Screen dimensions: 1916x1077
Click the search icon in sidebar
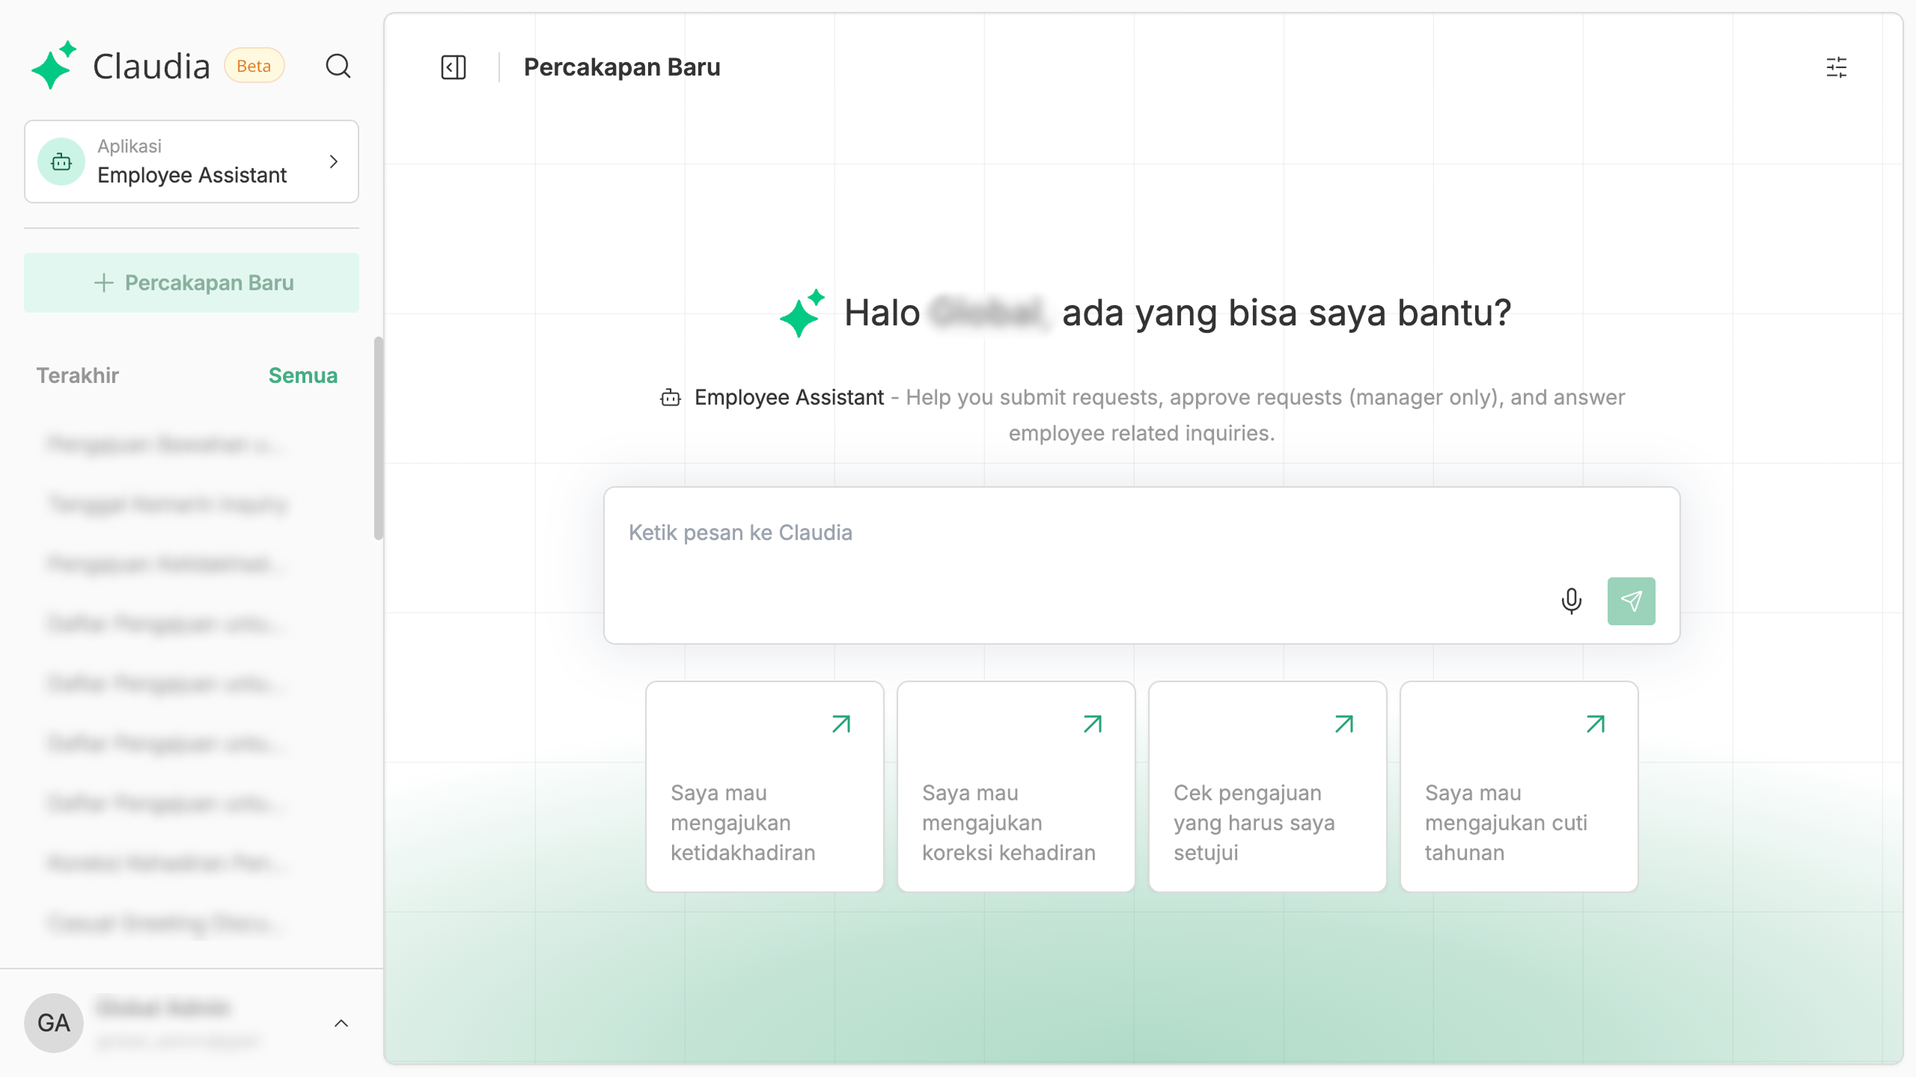tap(338, 66)
